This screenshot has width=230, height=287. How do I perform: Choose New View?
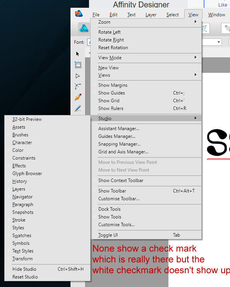(x=146, y=68)
